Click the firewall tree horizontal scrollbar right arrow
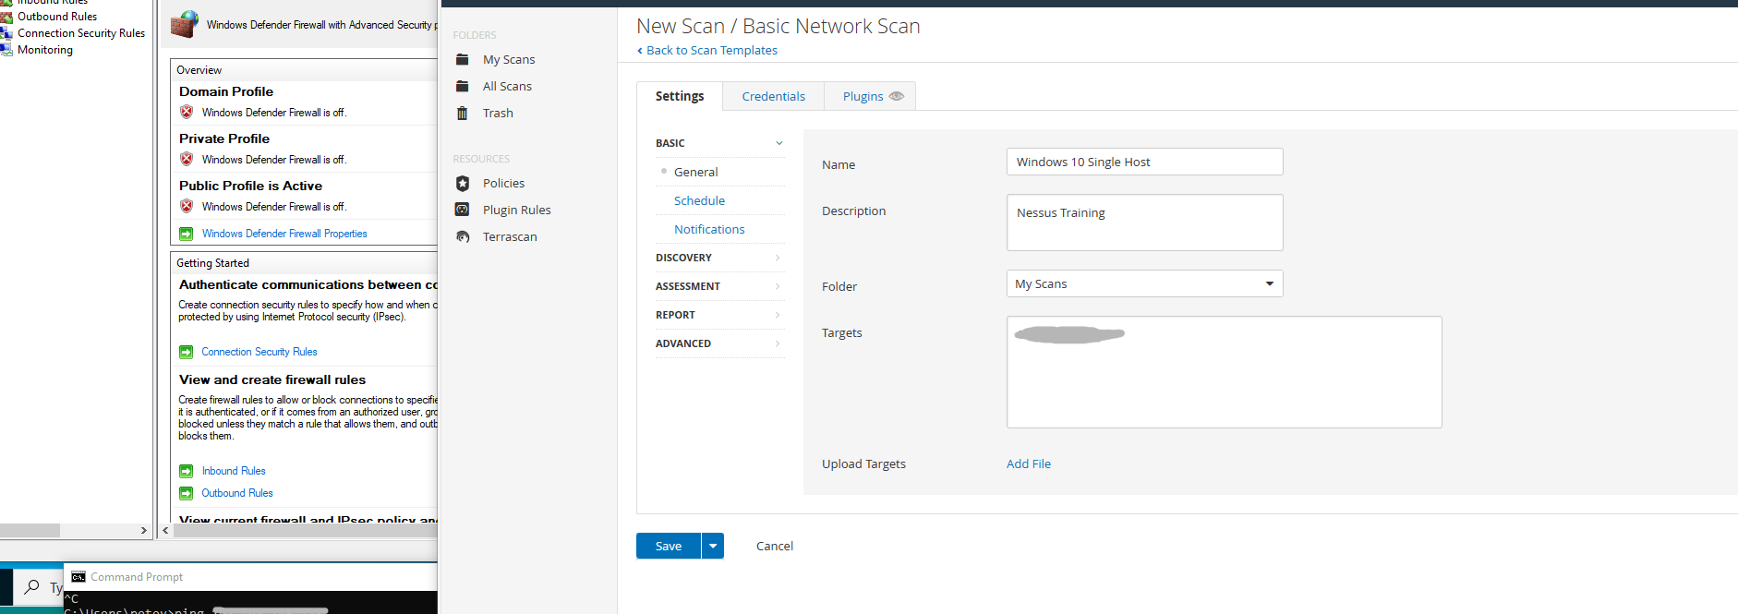Viewport: 1738px width, 614px height. point(143,531)
